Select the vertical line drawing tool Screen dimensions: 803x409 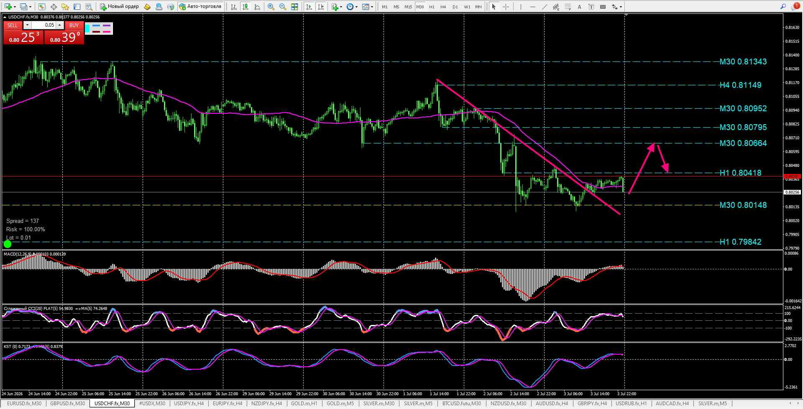click(x=521, y=7)
